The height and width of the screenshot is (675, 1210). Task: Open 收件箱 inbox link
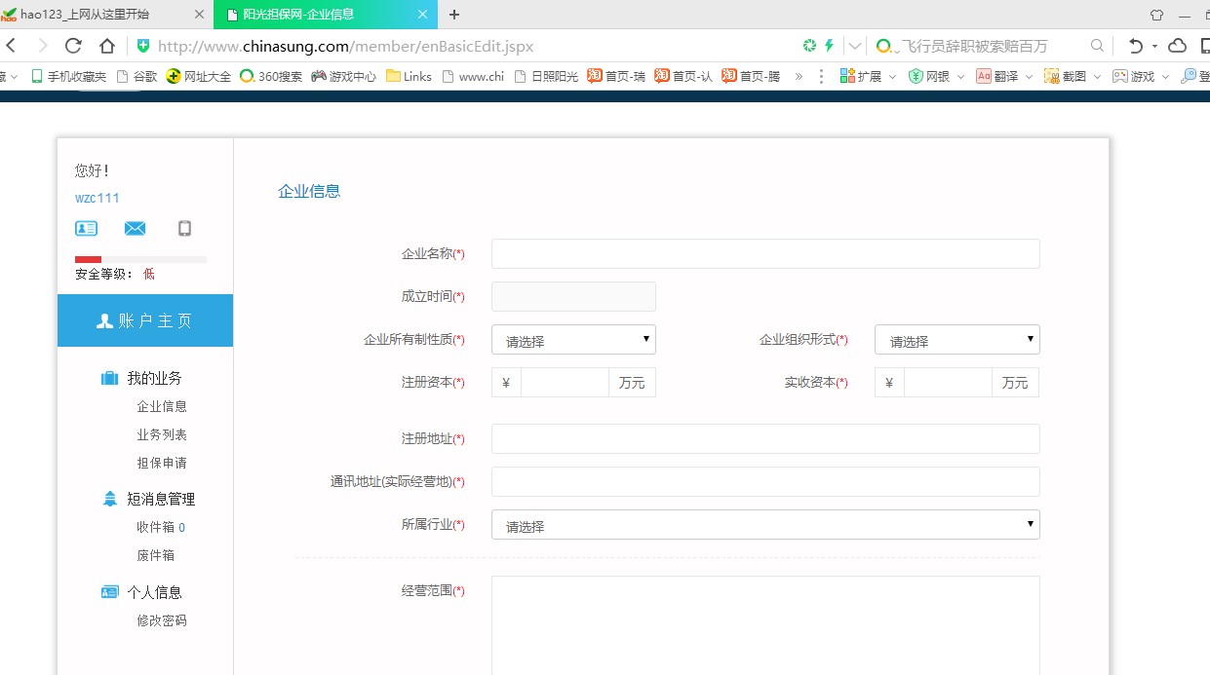click(156, 527)
